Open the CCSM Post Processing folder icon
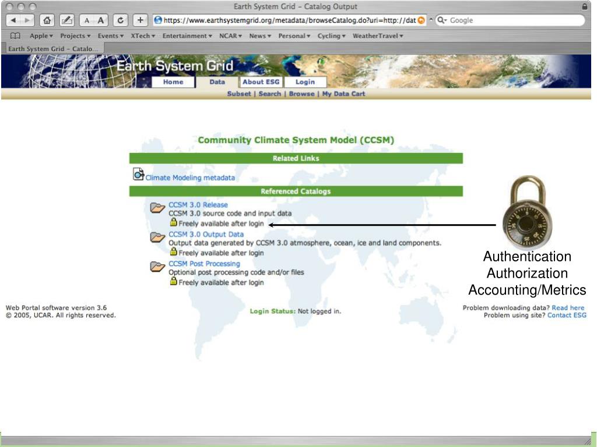 [x=157, y=267]
